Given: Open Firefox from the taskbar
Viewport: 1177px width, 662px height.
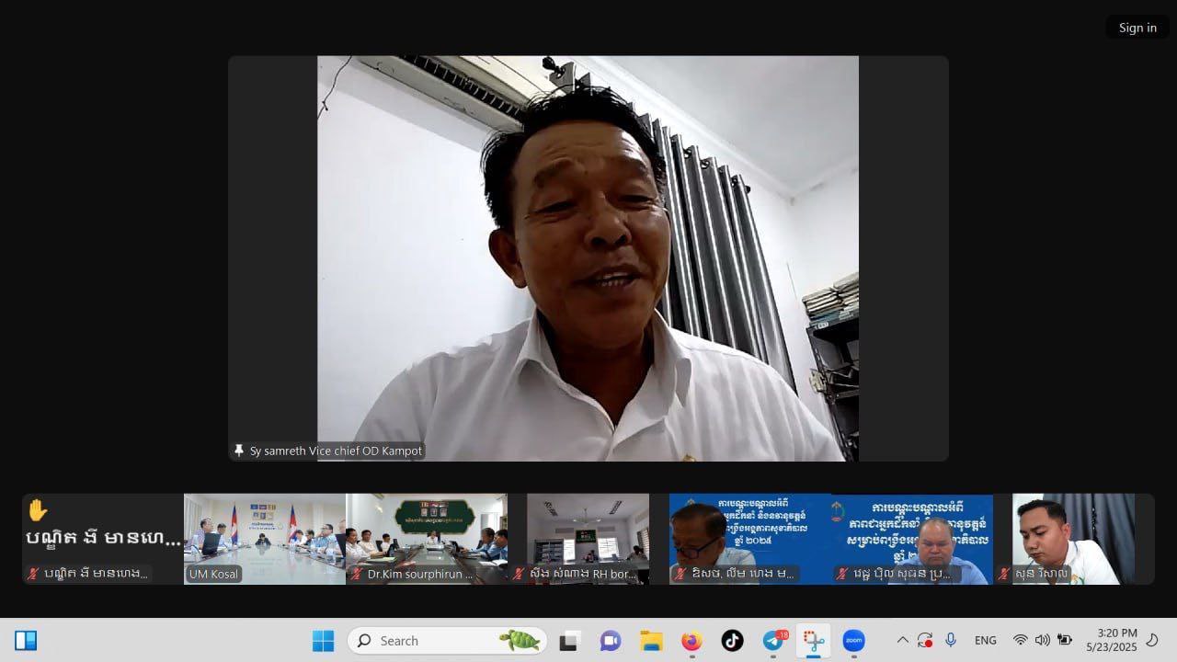Looking at the screenshot, I should (x=691, y=641).
